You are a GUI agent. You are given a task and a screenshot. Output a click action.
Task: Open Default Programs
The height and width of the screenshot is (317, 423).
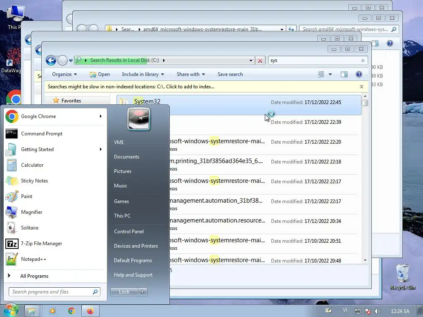(133, 260)
